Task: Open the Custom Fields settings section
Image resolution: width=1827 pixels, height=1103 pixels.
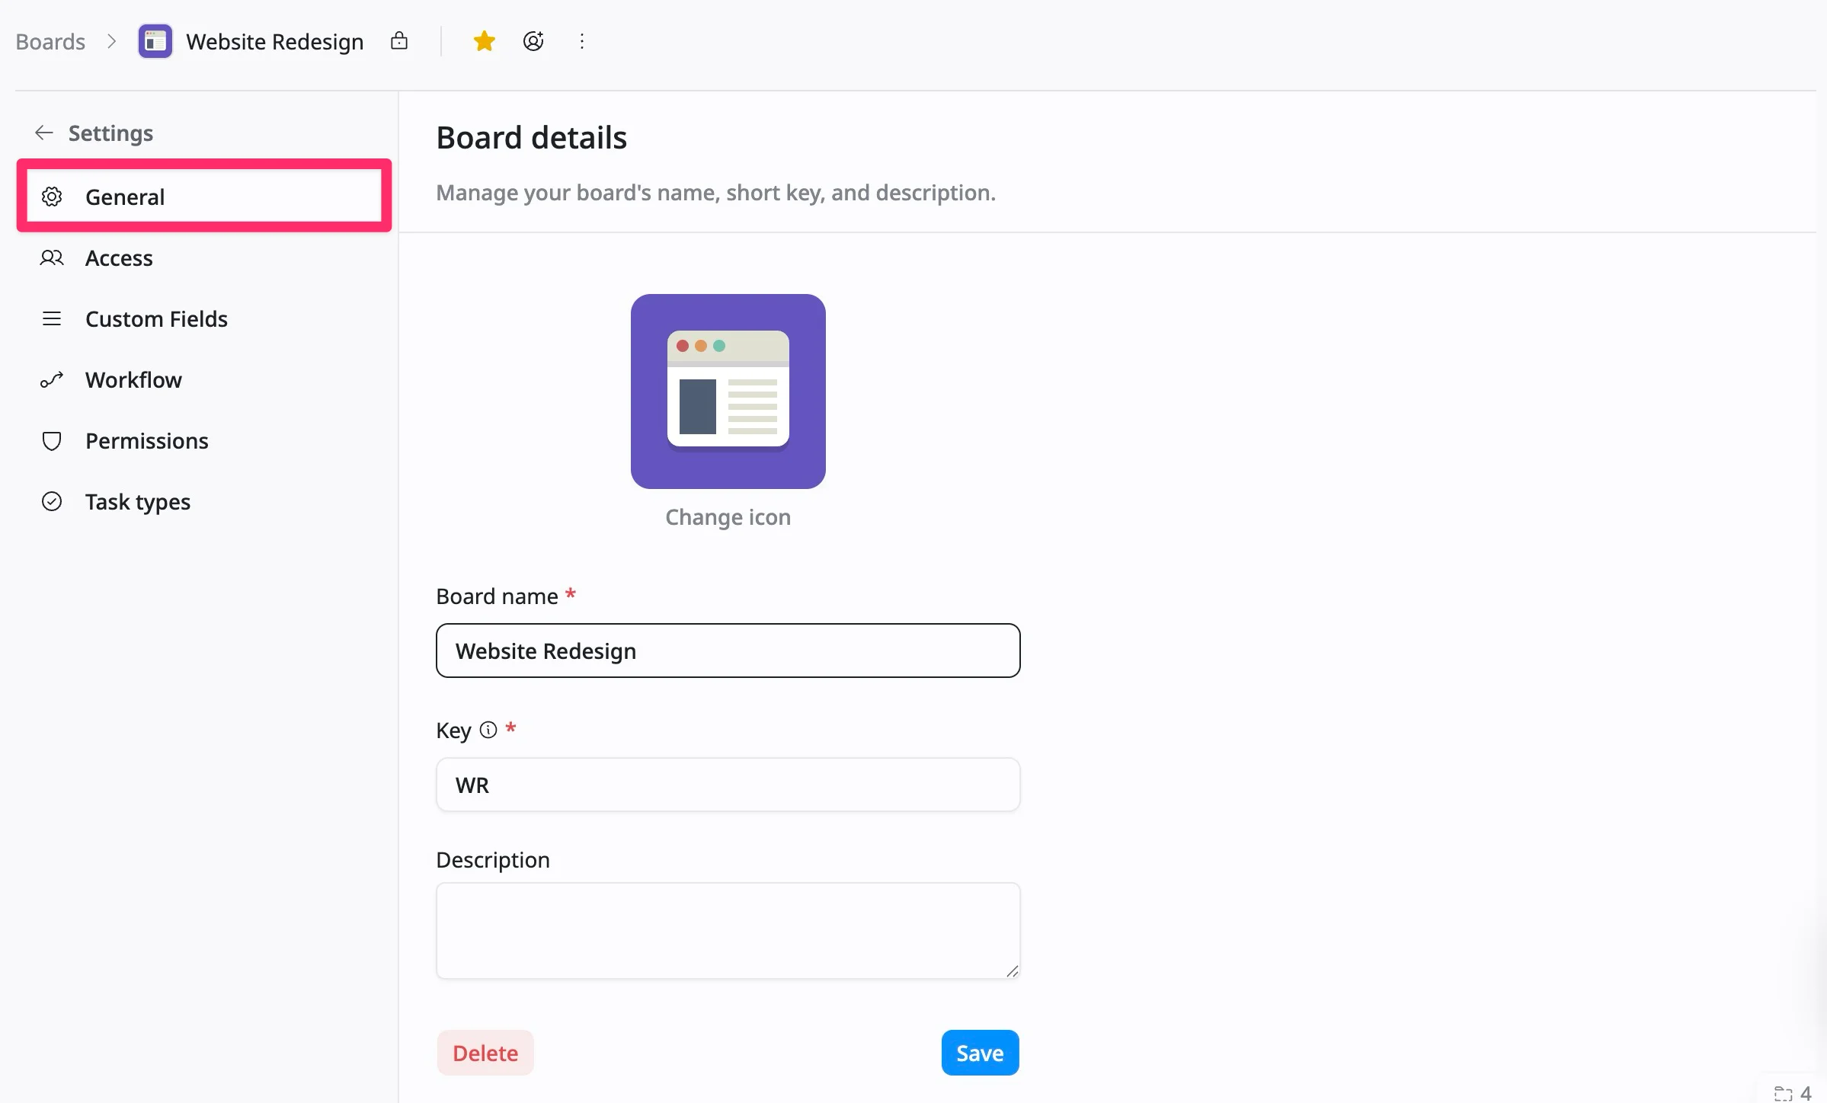Action: 204,318
